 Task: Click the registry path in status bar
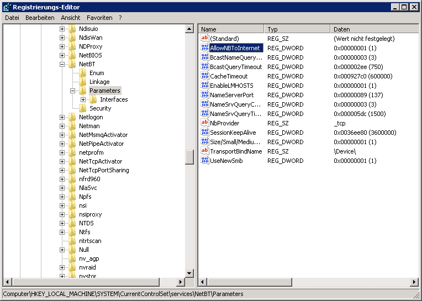[x=123, y=294]
